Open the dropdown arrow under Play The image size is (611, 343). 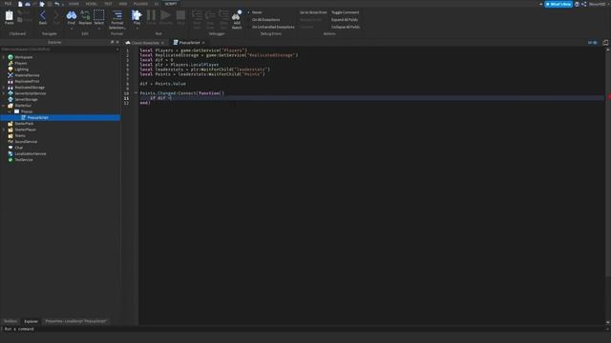137,29
